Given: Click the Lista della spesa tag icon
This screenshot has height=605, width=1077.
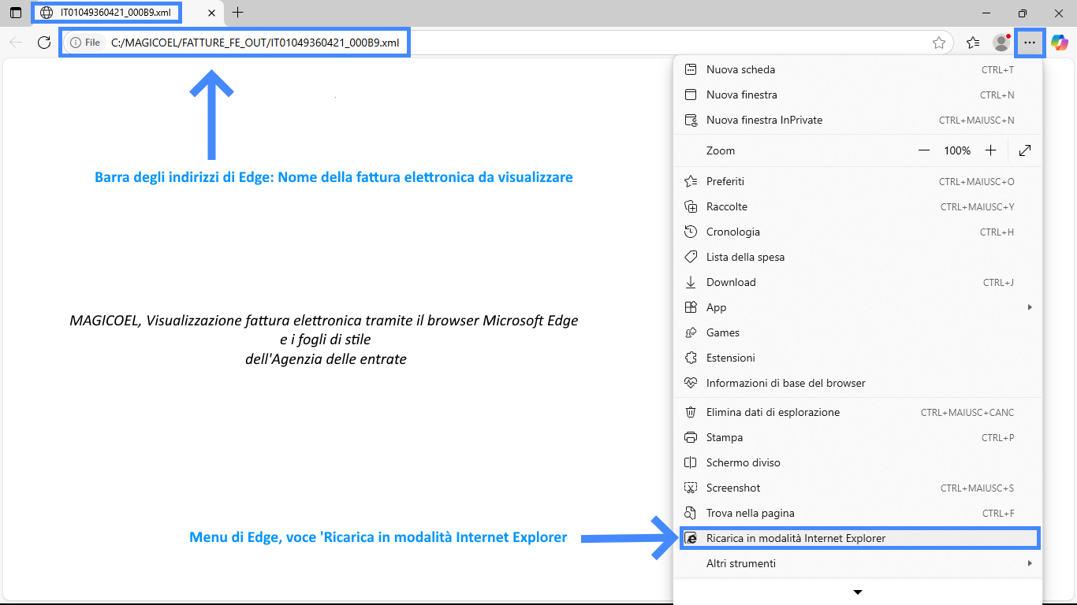Looking at the screenshot, I should (x=691, y=257).
